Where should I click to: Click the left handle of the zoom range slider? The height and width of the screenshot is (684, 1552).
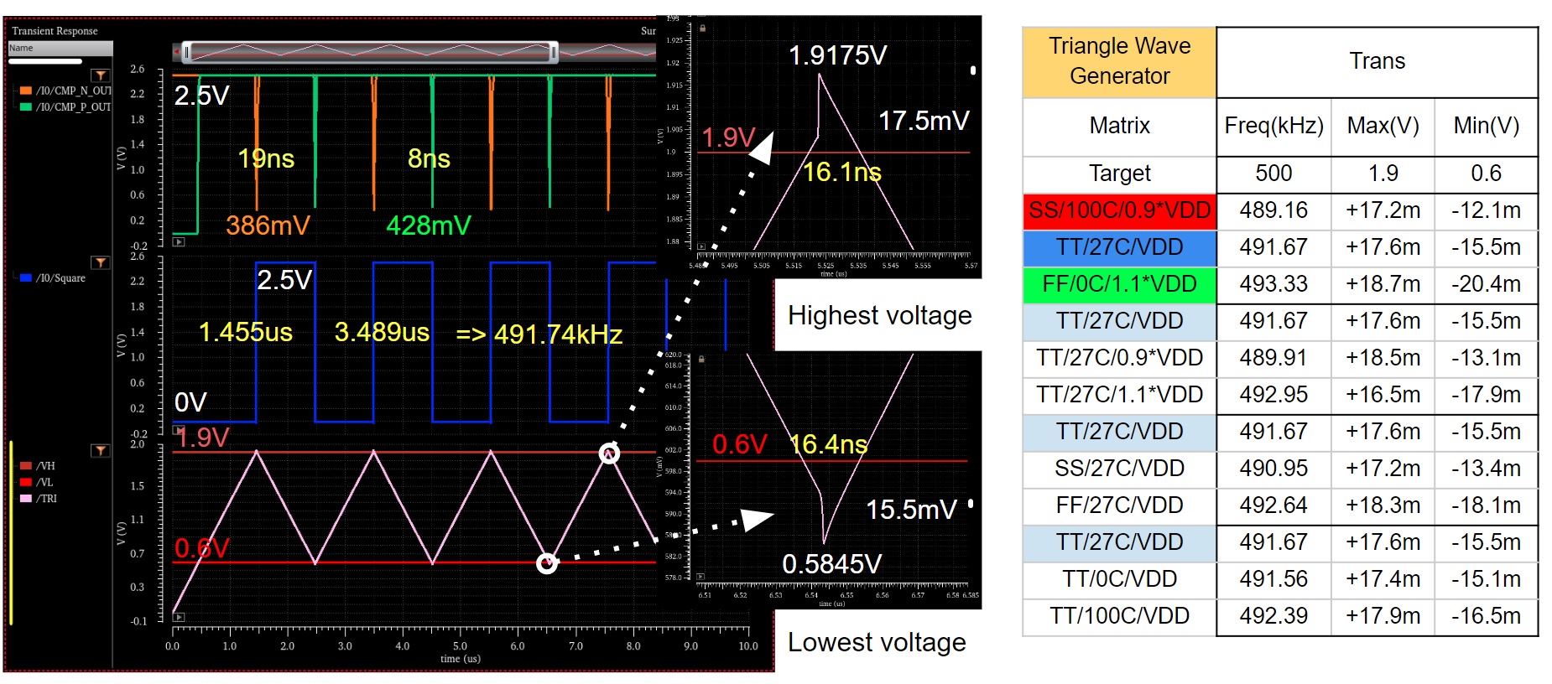point(186,53)
